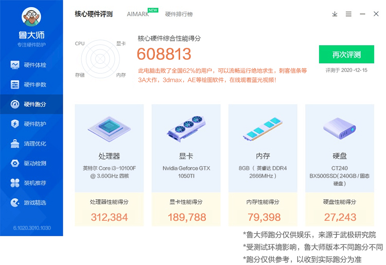
Task: Click the 鲁大师 brand name text
Action: pyautogui.click(x=31, y=35)
